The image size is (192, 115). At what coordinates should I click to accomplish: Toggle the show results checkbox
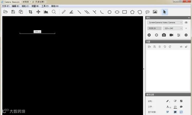tap(168, 112)
